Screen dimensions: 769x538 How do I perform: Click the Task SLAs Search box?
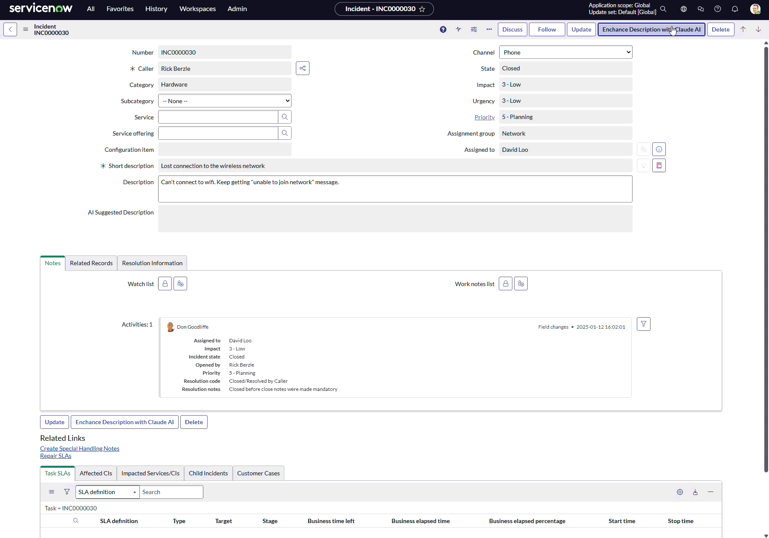(x=171, y=492)
